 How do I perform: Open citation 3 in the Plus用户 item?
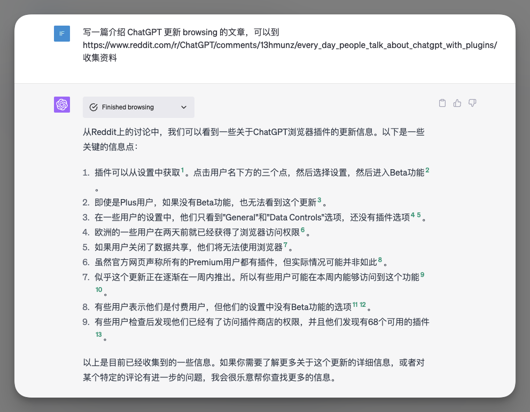[x=319, y=200]
